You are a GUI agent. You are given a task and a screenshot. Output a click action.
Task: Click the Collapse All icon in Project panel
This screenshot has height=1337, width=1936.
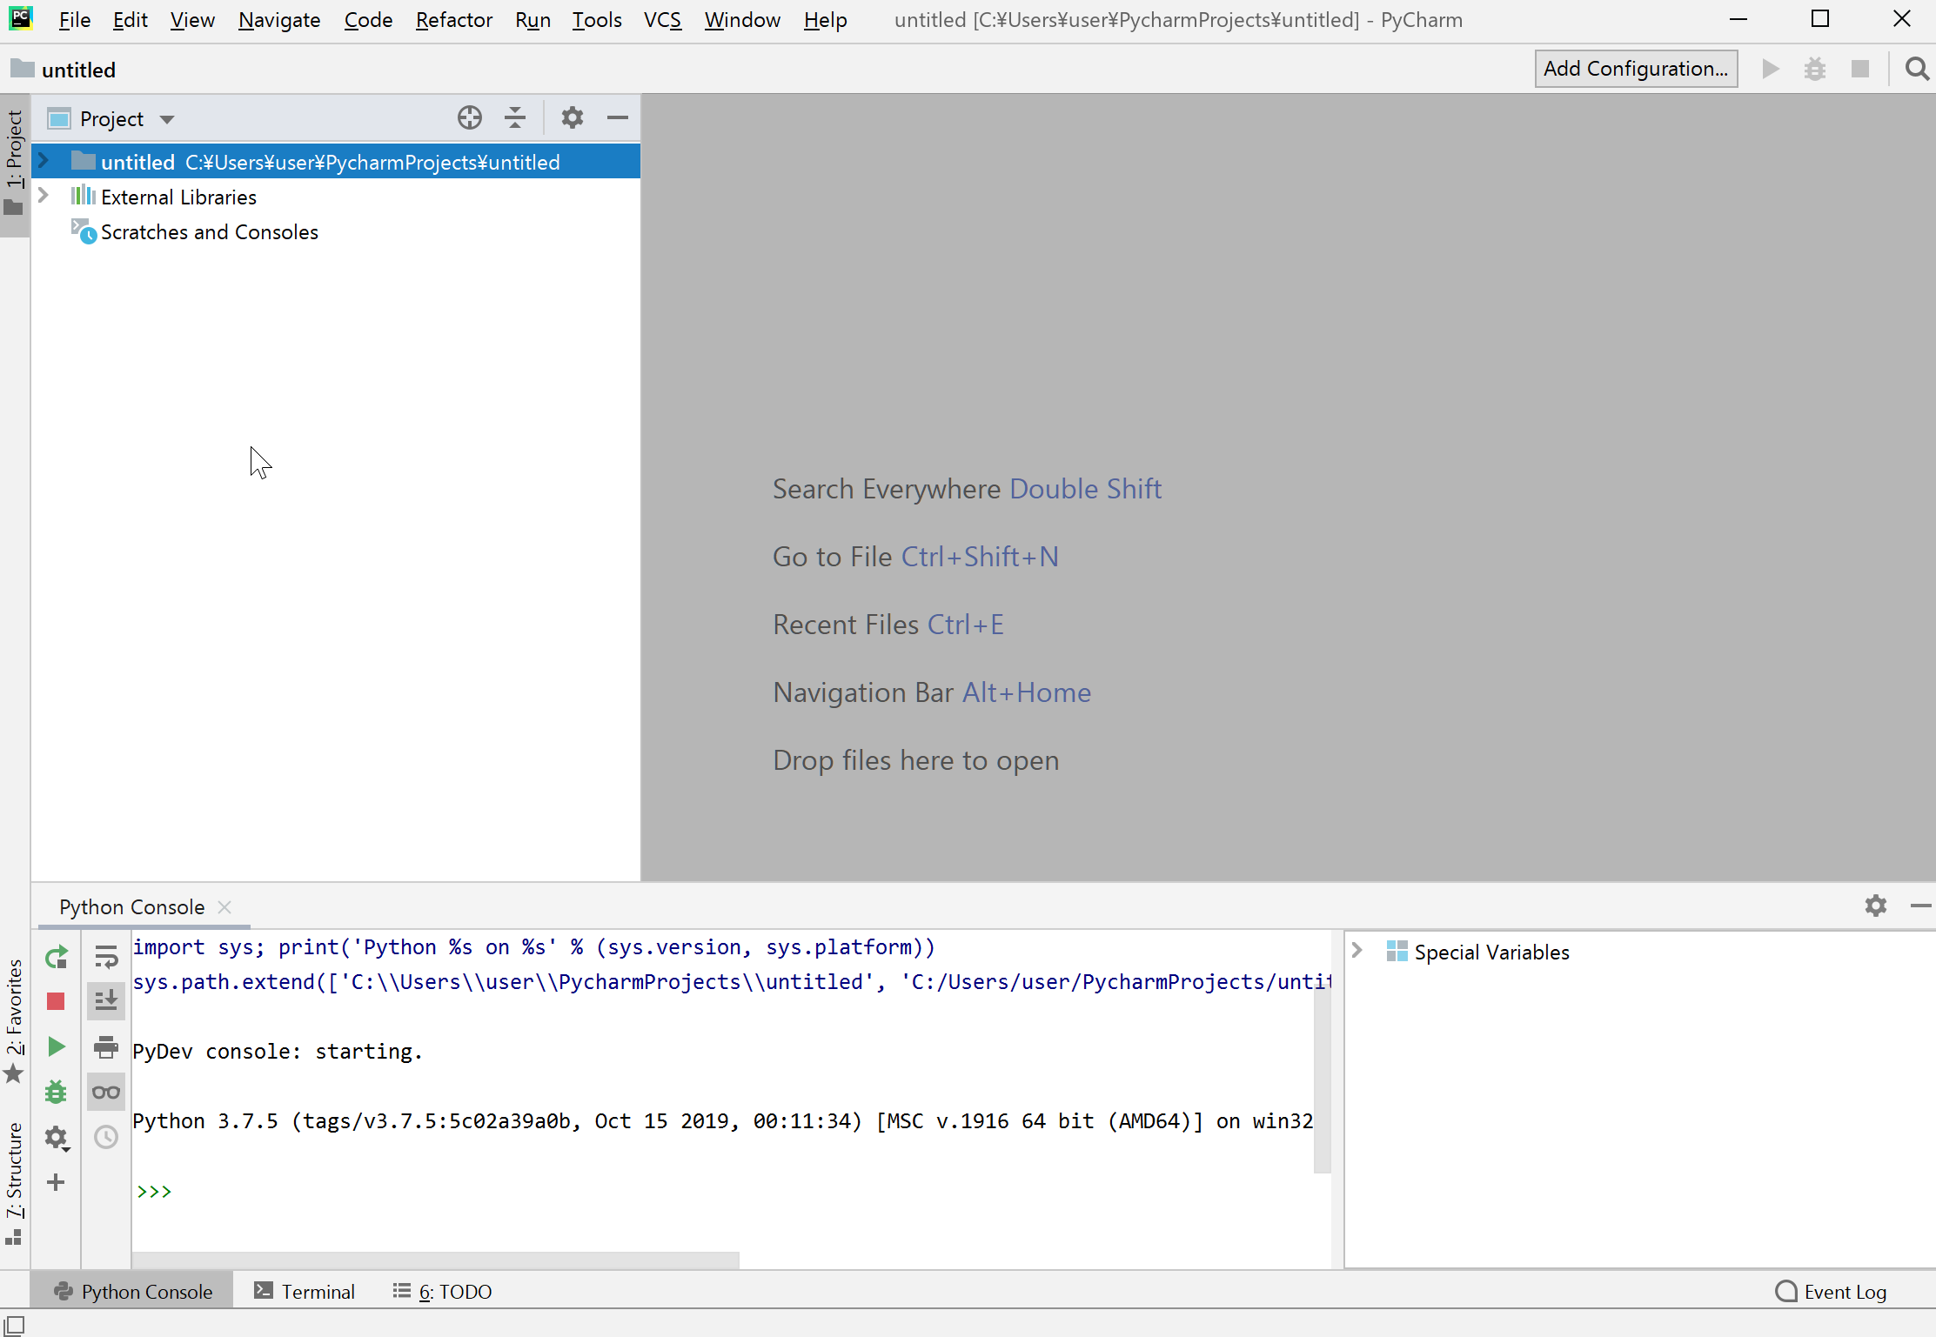[x=515, y=117]
